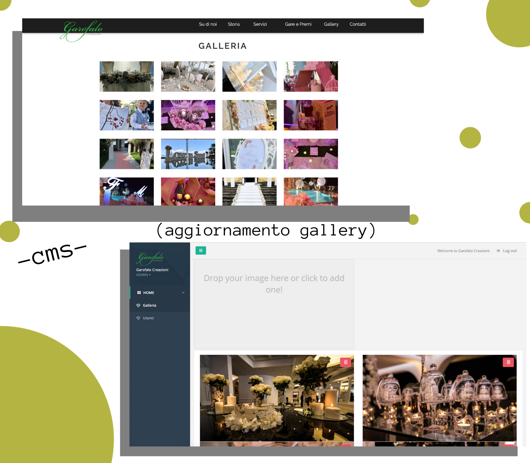Click the log out arrow icon

click(x=498, y=251)
